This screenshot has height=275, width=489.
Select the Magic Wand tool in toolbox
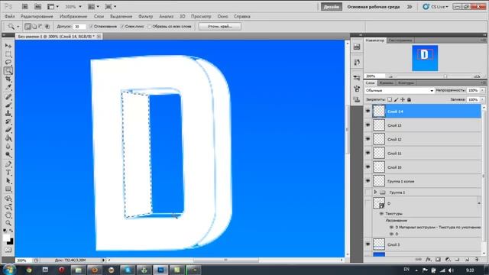pos(8,71)
